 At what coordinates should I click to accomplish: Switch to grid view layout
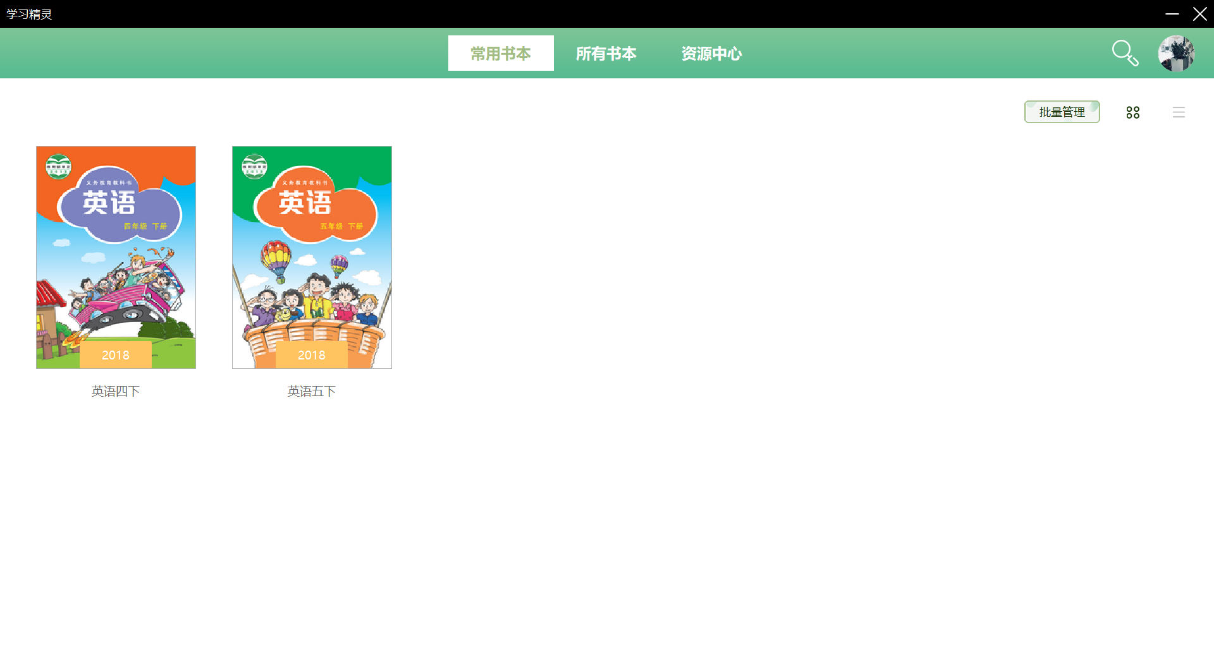coord(1133,112)
